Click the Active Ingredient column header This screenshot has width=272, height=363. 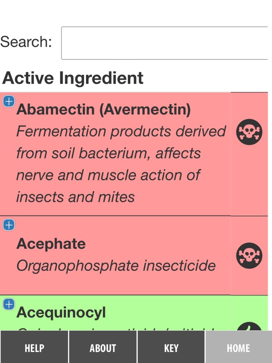pos(73,78)
